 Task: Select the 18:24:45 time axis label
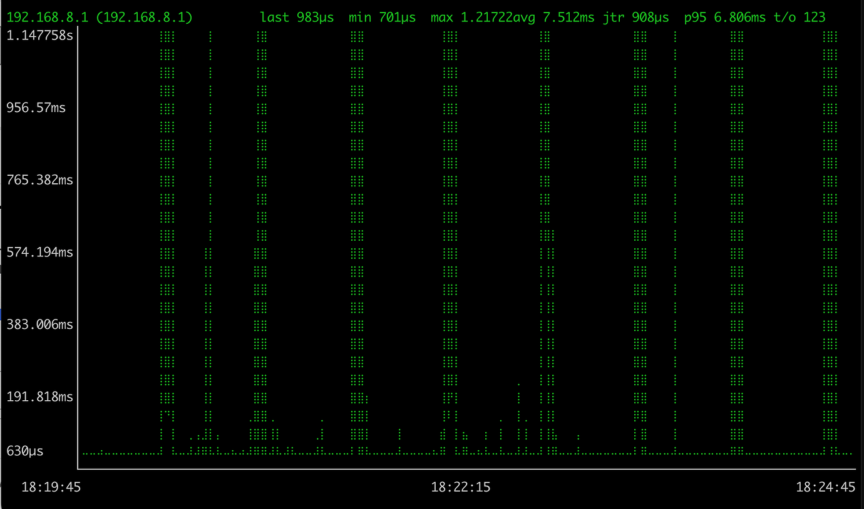click(x=825, y=487)
